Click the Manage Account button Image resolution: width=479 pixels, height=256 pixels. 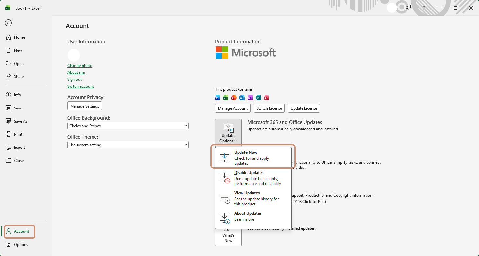pyautogui.click(x=233, y=108)
